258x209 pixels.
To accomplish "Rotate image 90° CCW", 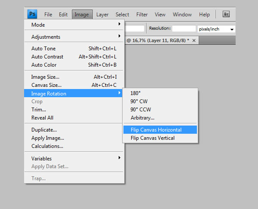I will pyautogui.click(x=160, y=110).
